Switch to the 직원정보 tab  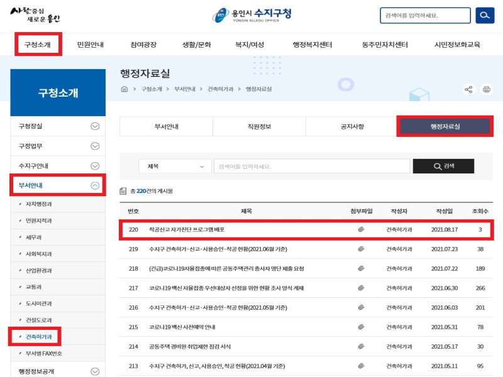(x=259, y=126)
